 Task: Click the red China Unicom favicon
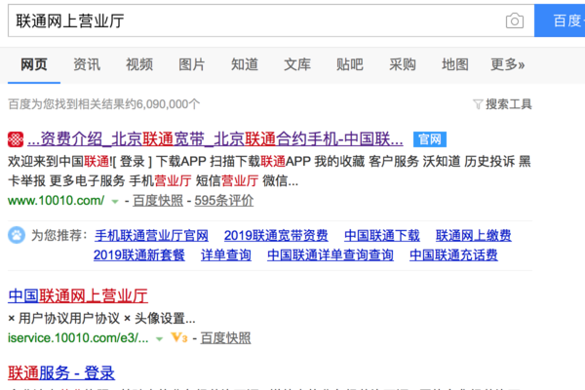pyautogui.click(x=16, y=139)
